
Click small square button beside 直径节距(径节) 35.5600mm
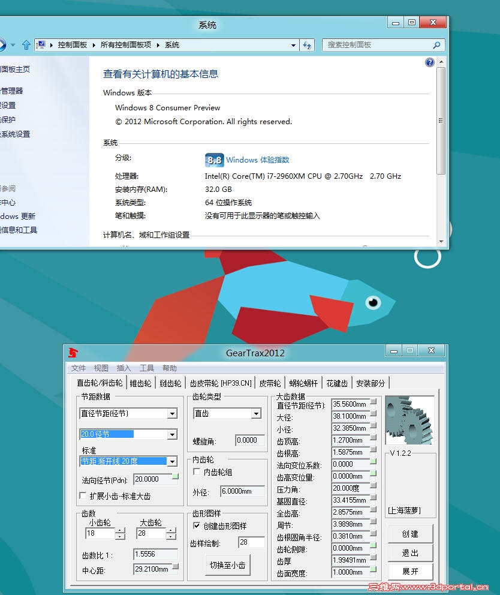(x=374, y=401)
